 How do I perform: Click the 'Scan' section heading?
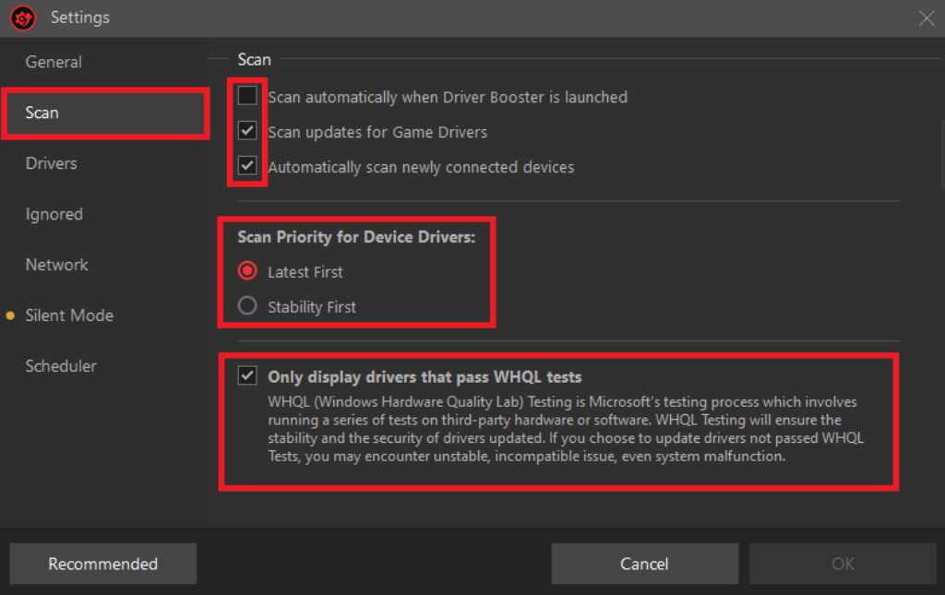pyautogui.click(x=255, y=60)
